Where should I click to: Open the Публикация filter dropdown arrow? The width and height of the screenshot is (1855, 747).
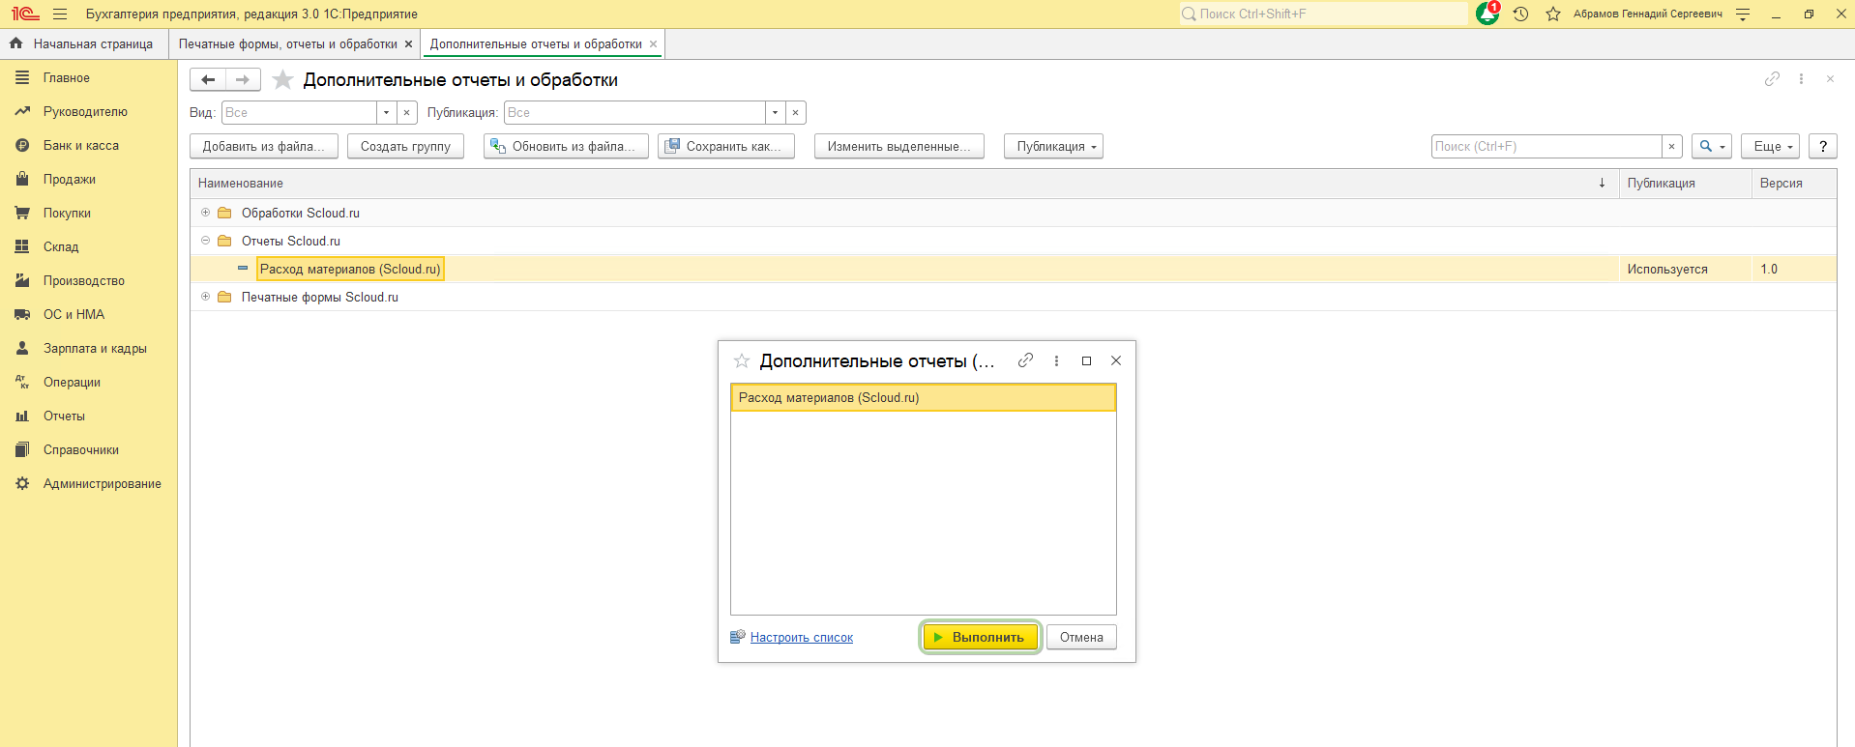tap(775, 113)
